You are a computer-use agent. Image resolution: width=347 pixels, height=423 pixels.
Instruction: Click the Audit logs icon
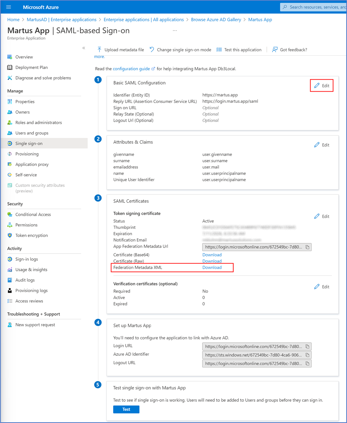click(10, 280)
